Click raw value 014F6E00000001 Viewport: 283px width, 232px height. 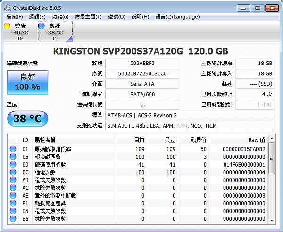tap(244, 165)
